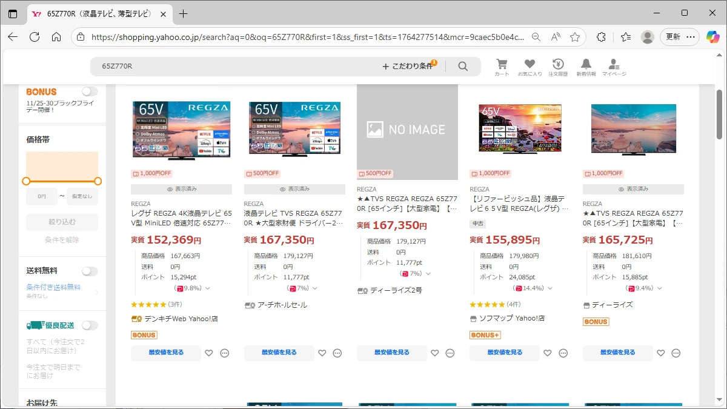This screenshot has width=727, height=409.
Task: Open order history yen icon
Action: point(557,65)
